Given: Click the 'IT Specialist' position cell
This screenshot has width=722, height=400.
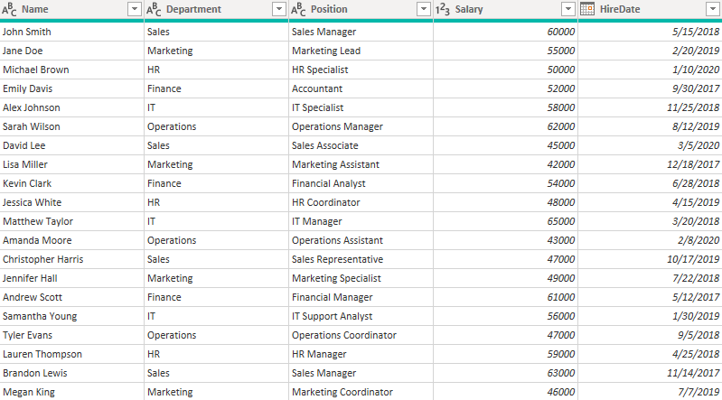Looking at the screenshot, I should point(361,107).
